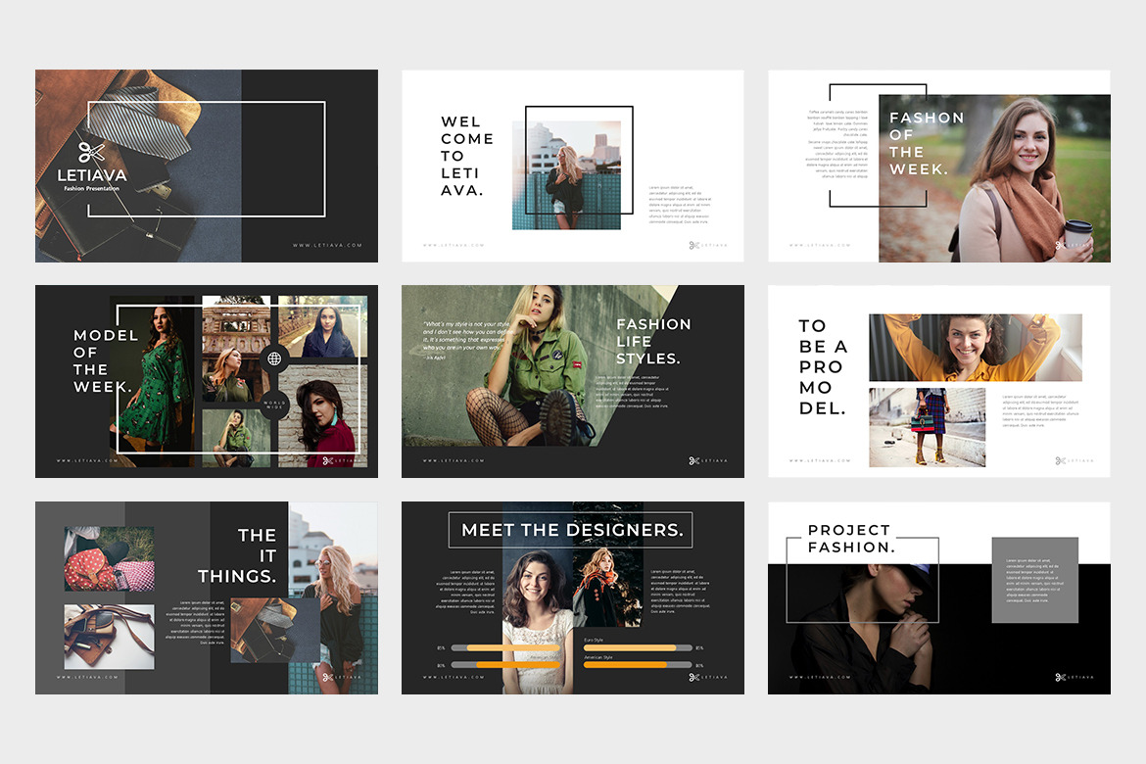Open the www.letiava.com link on the Welcome slide
This screenshot has width=1146, height=764.
click(x=453, y=245)
